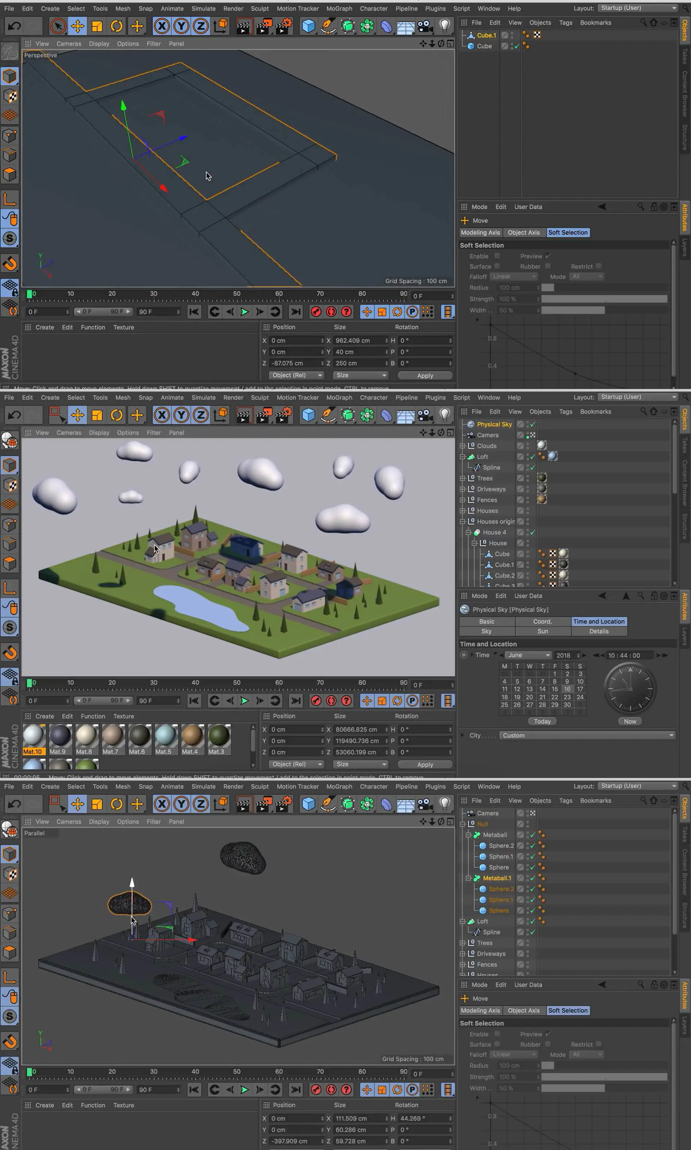The image size is (691, 1150).
Task: Switch to Polygons mode in top window sidebar
Action: 10,175
